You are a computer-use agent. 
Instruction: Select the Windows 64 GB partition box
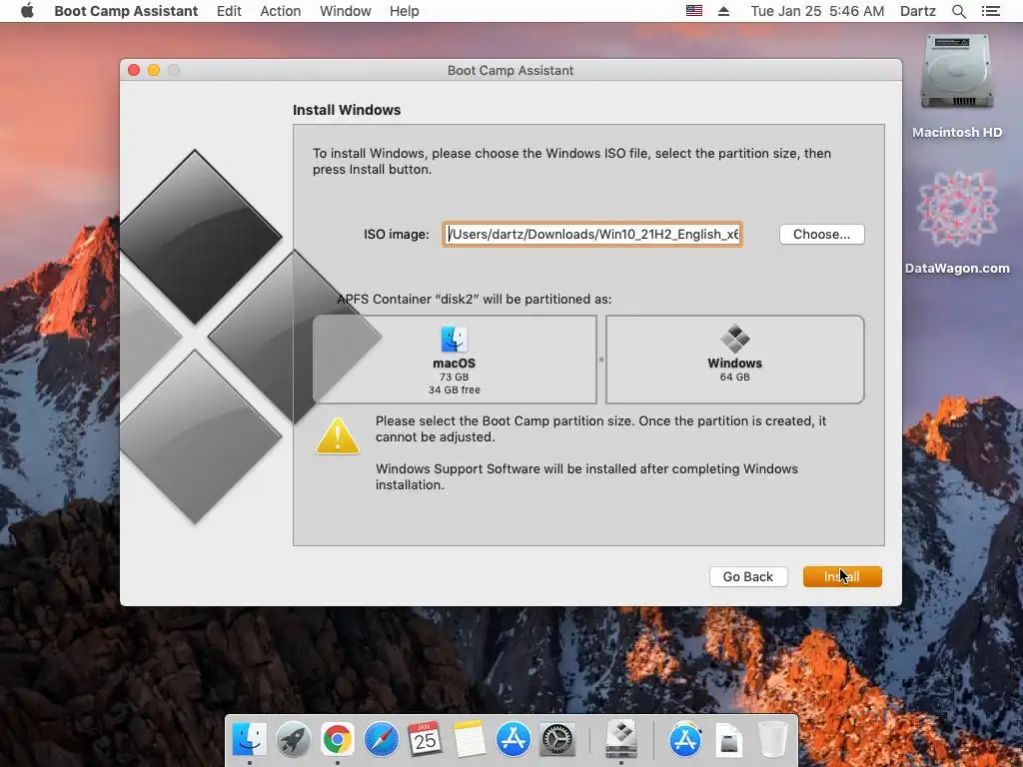(734, 360)
